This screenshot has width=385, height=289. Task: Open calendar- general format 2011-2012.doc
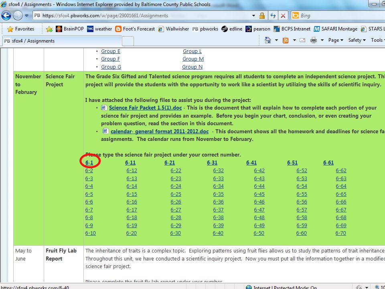coord(160,131)
